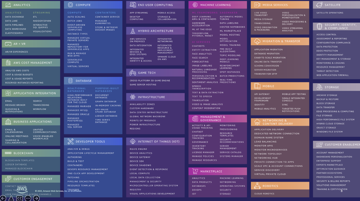Click the Robotics robot icon
This screenshot has width=360, height=201.
257,186
